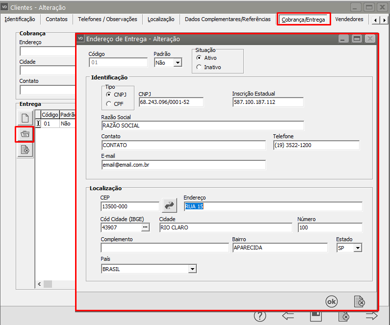Go to the previous record with left arrow
390x325 pixels.
pos(288,316)
